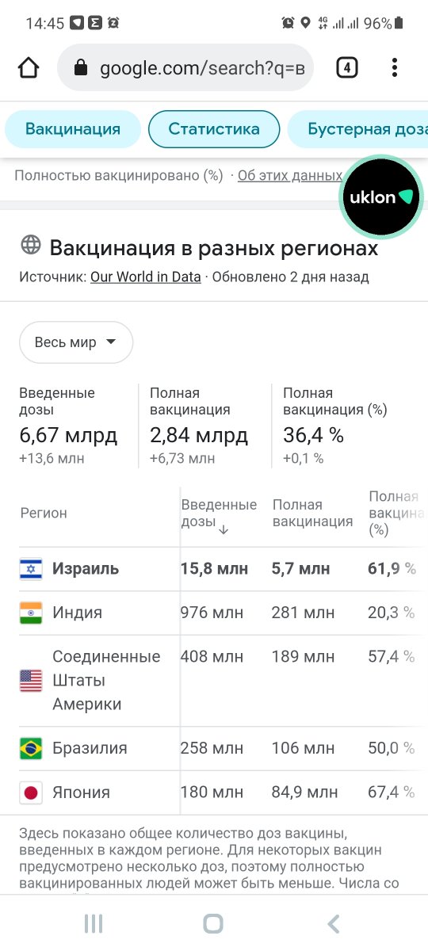
Task: Sort by Введенные дозы column arrow
Action: coord(224,529)
